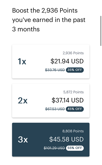Click the crossed-out $33.76 USD price

55,70
